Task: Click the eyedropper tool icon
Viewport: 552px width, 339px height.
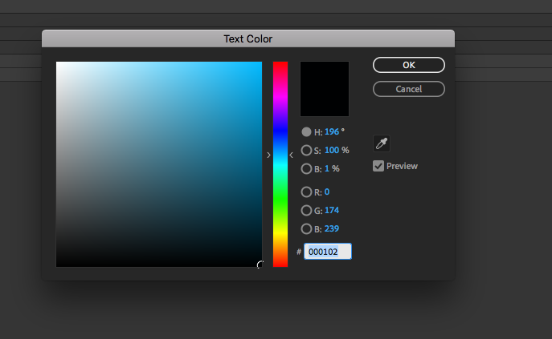Action: click(382, 144)
